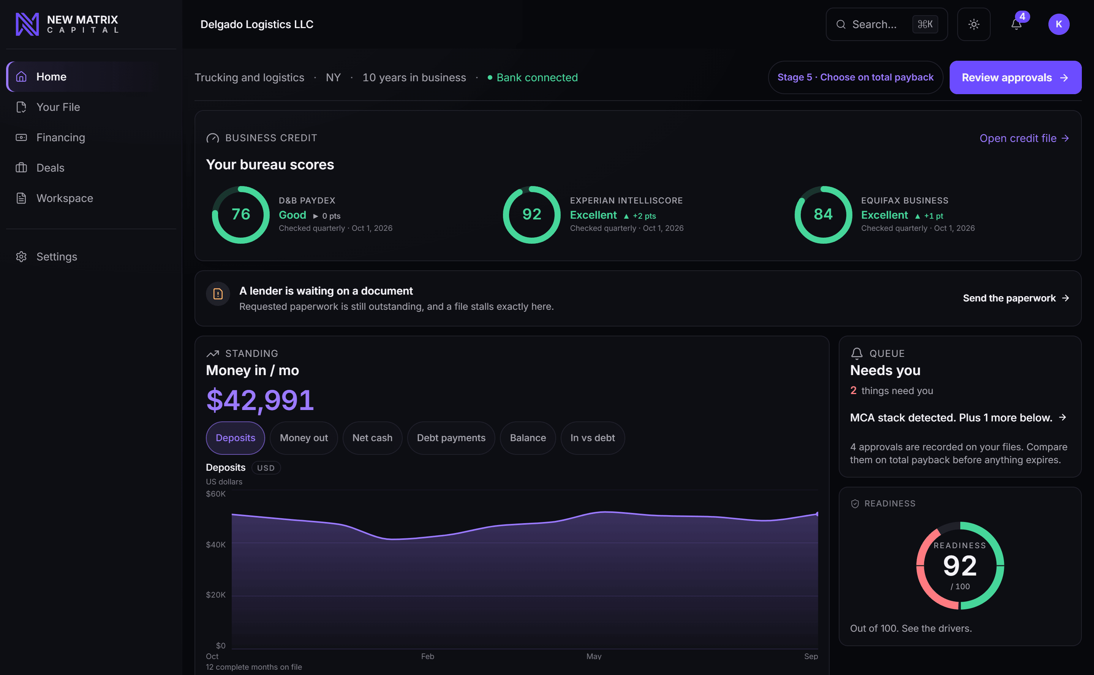Click the Business Credit gauge icon
Image resolution: width=1094 pixels, height=675 pixels.
pos(213,138)
